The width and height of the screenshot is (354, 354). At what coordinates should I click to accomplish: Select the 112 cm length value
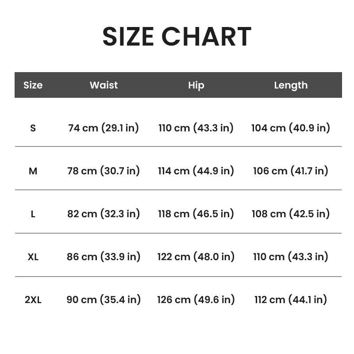[x=291, y=300]
